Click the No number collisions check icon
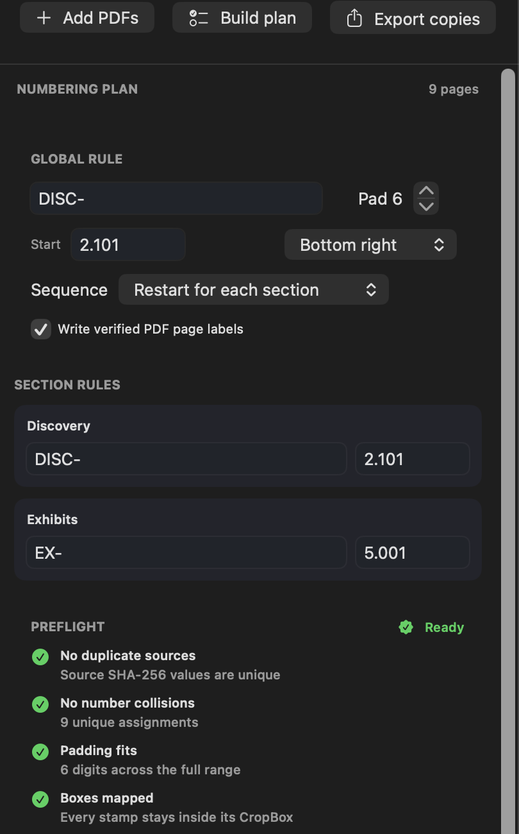The height and width of the screenshot is (834, 519). [x=40, y=704]
